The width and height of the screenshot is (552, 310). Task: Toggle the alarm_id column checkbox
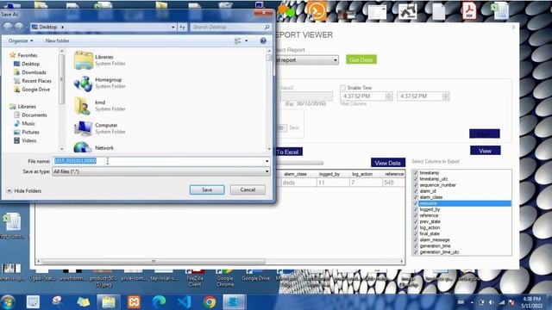(416, 191)
